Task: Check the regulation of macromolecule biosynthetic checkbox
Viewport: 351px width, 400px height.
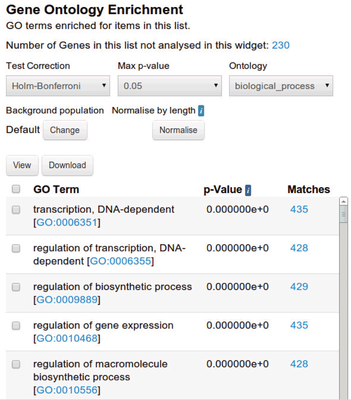Action: [x=16, y=364]
